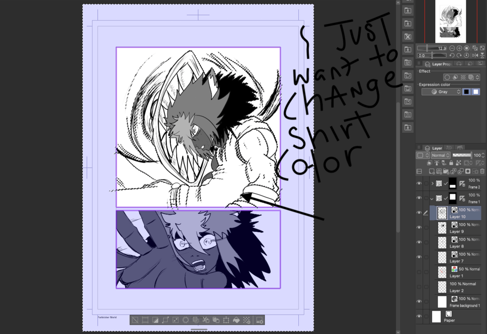Image resolution: width=487 pixels, height=334 pixels.
Task: Toggle the Set as reference layer icon
Action: click(437, 163)
